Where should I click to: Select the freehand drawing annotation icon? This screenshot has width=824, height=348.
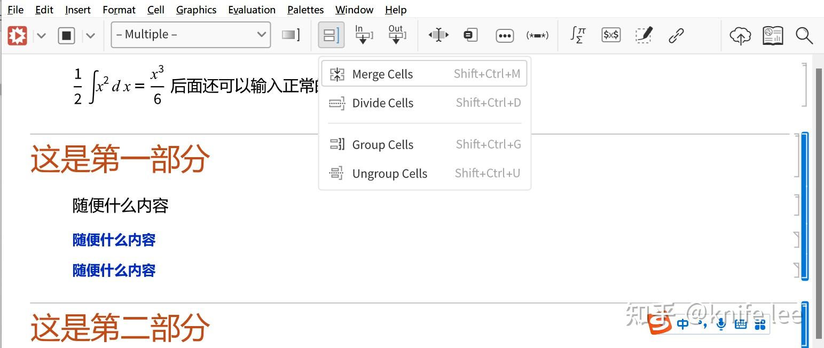pos(643,35)
